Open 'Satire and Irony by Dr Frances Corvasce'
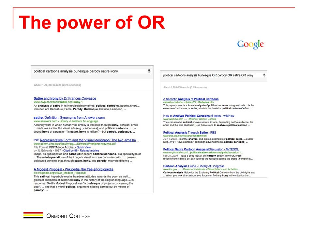Image resolution: width=313 pixels, height=234 pixels. click(x=65, y=98)
